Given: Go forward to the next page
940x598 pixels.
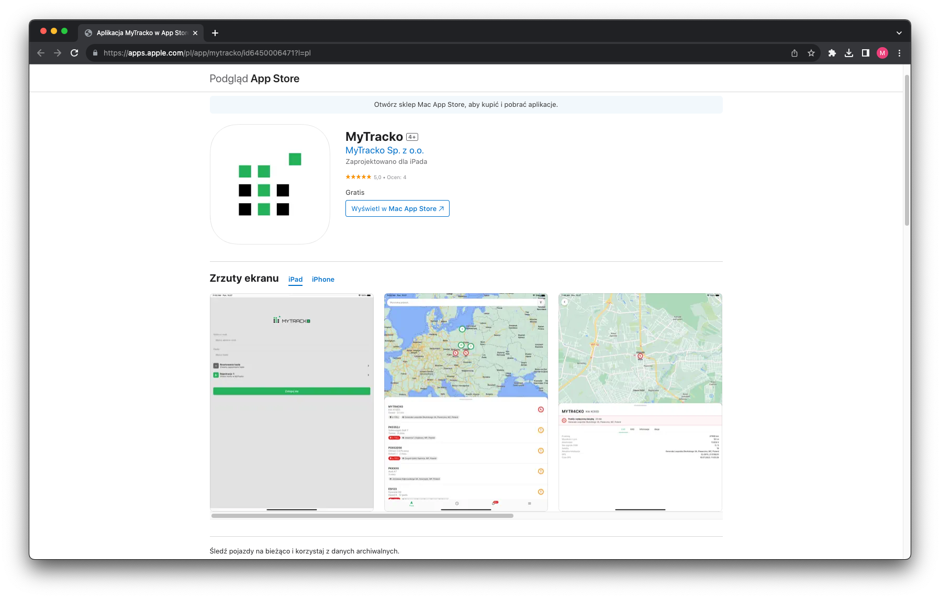Looking at the screenshot, I should point(58,53).
